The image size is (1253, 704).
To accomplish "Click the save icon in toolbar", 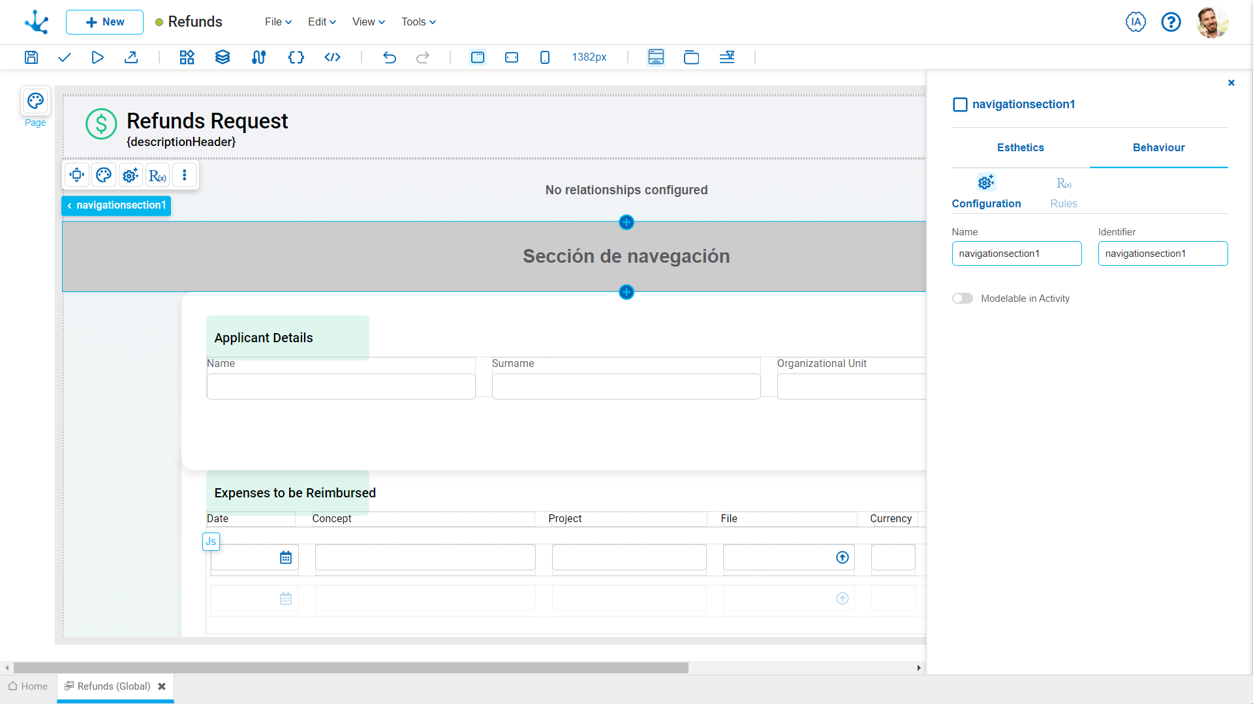I will point(31,57).
